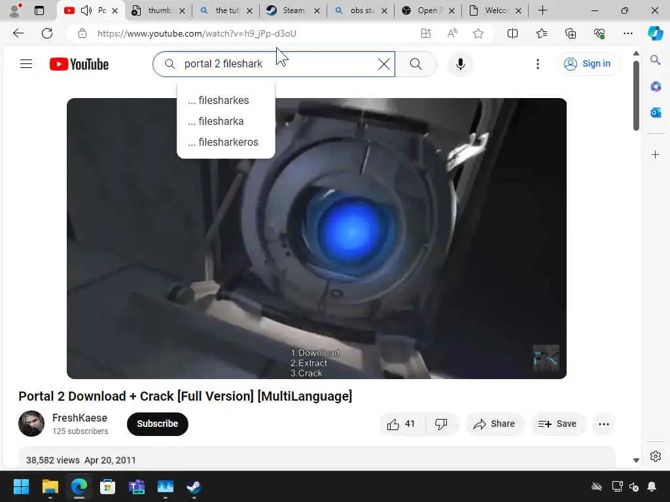Subscribe to the FreshKaese channel

pos(157,424)
